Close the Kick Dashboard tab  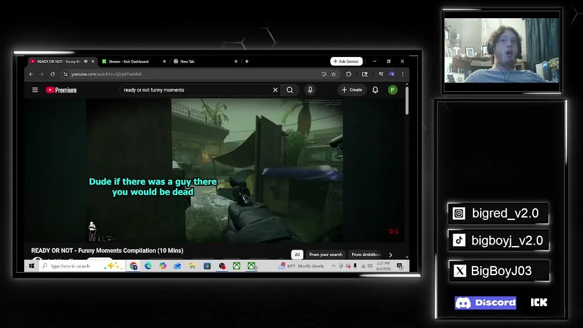coord(164,61)
